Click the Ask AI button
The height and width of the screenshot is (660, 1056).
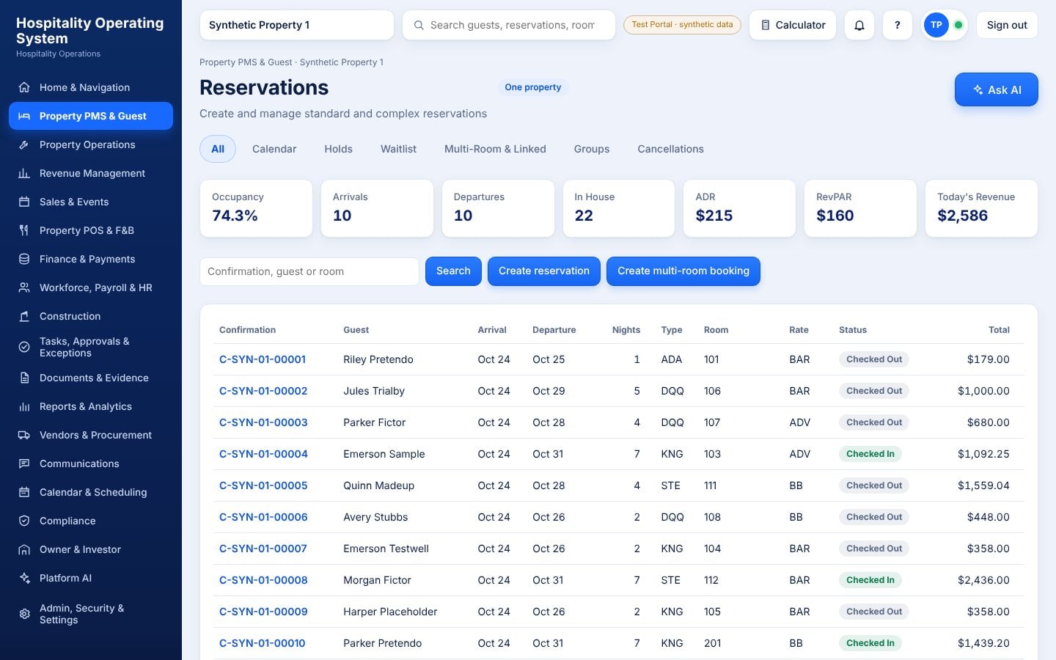pyautogui.click(x=996, y=89)
